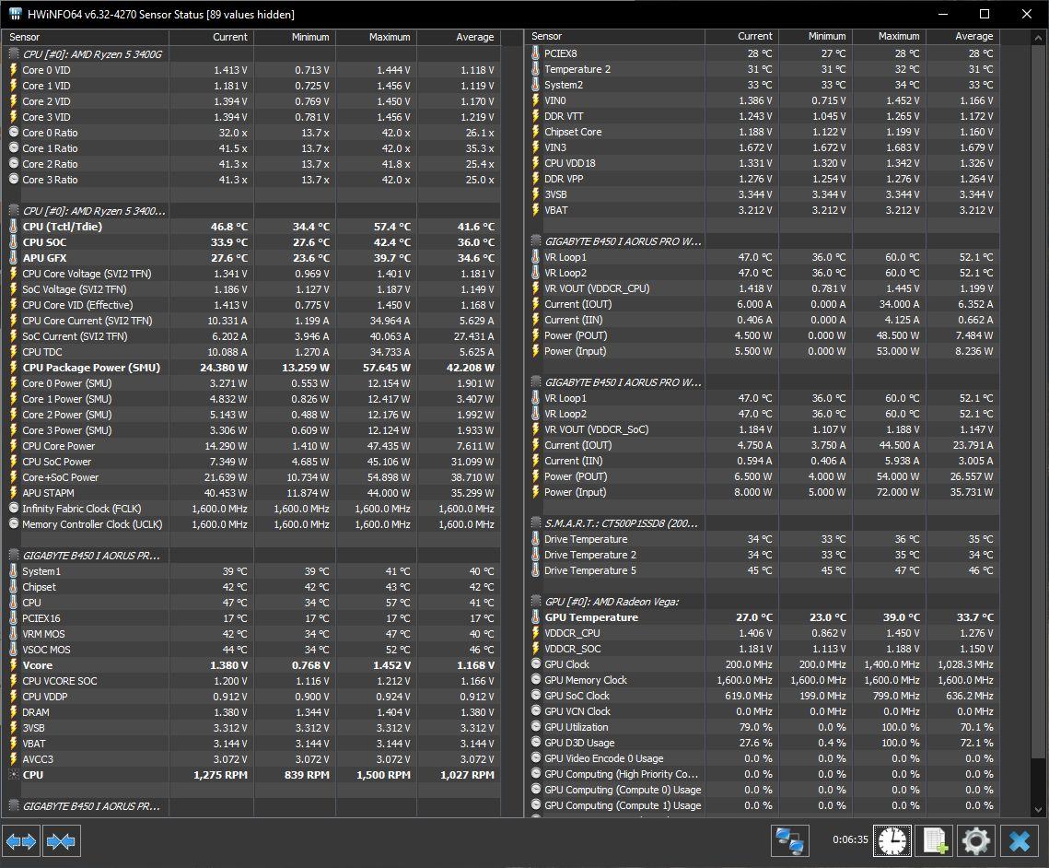Select the CPU SOC temperature row

251,242
